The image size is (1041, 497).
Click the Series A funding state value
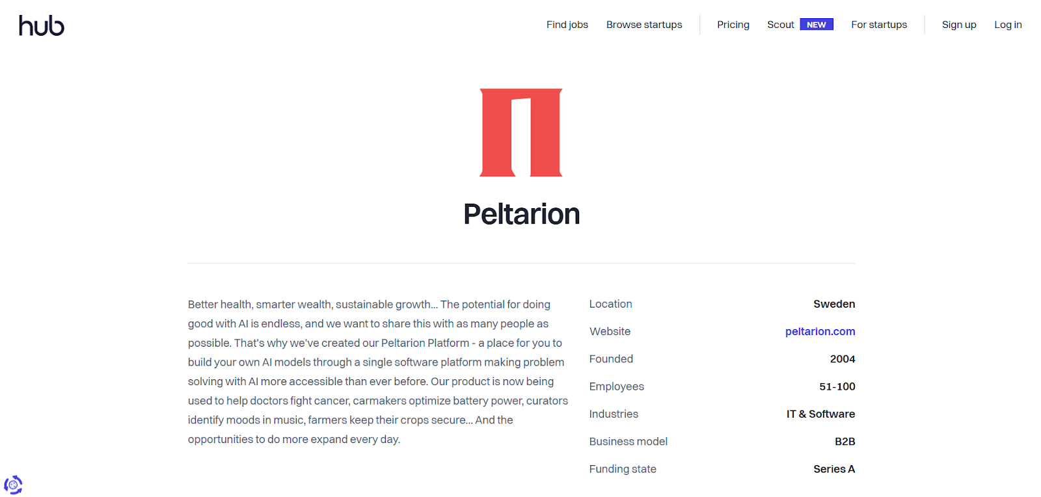(833, 468)
